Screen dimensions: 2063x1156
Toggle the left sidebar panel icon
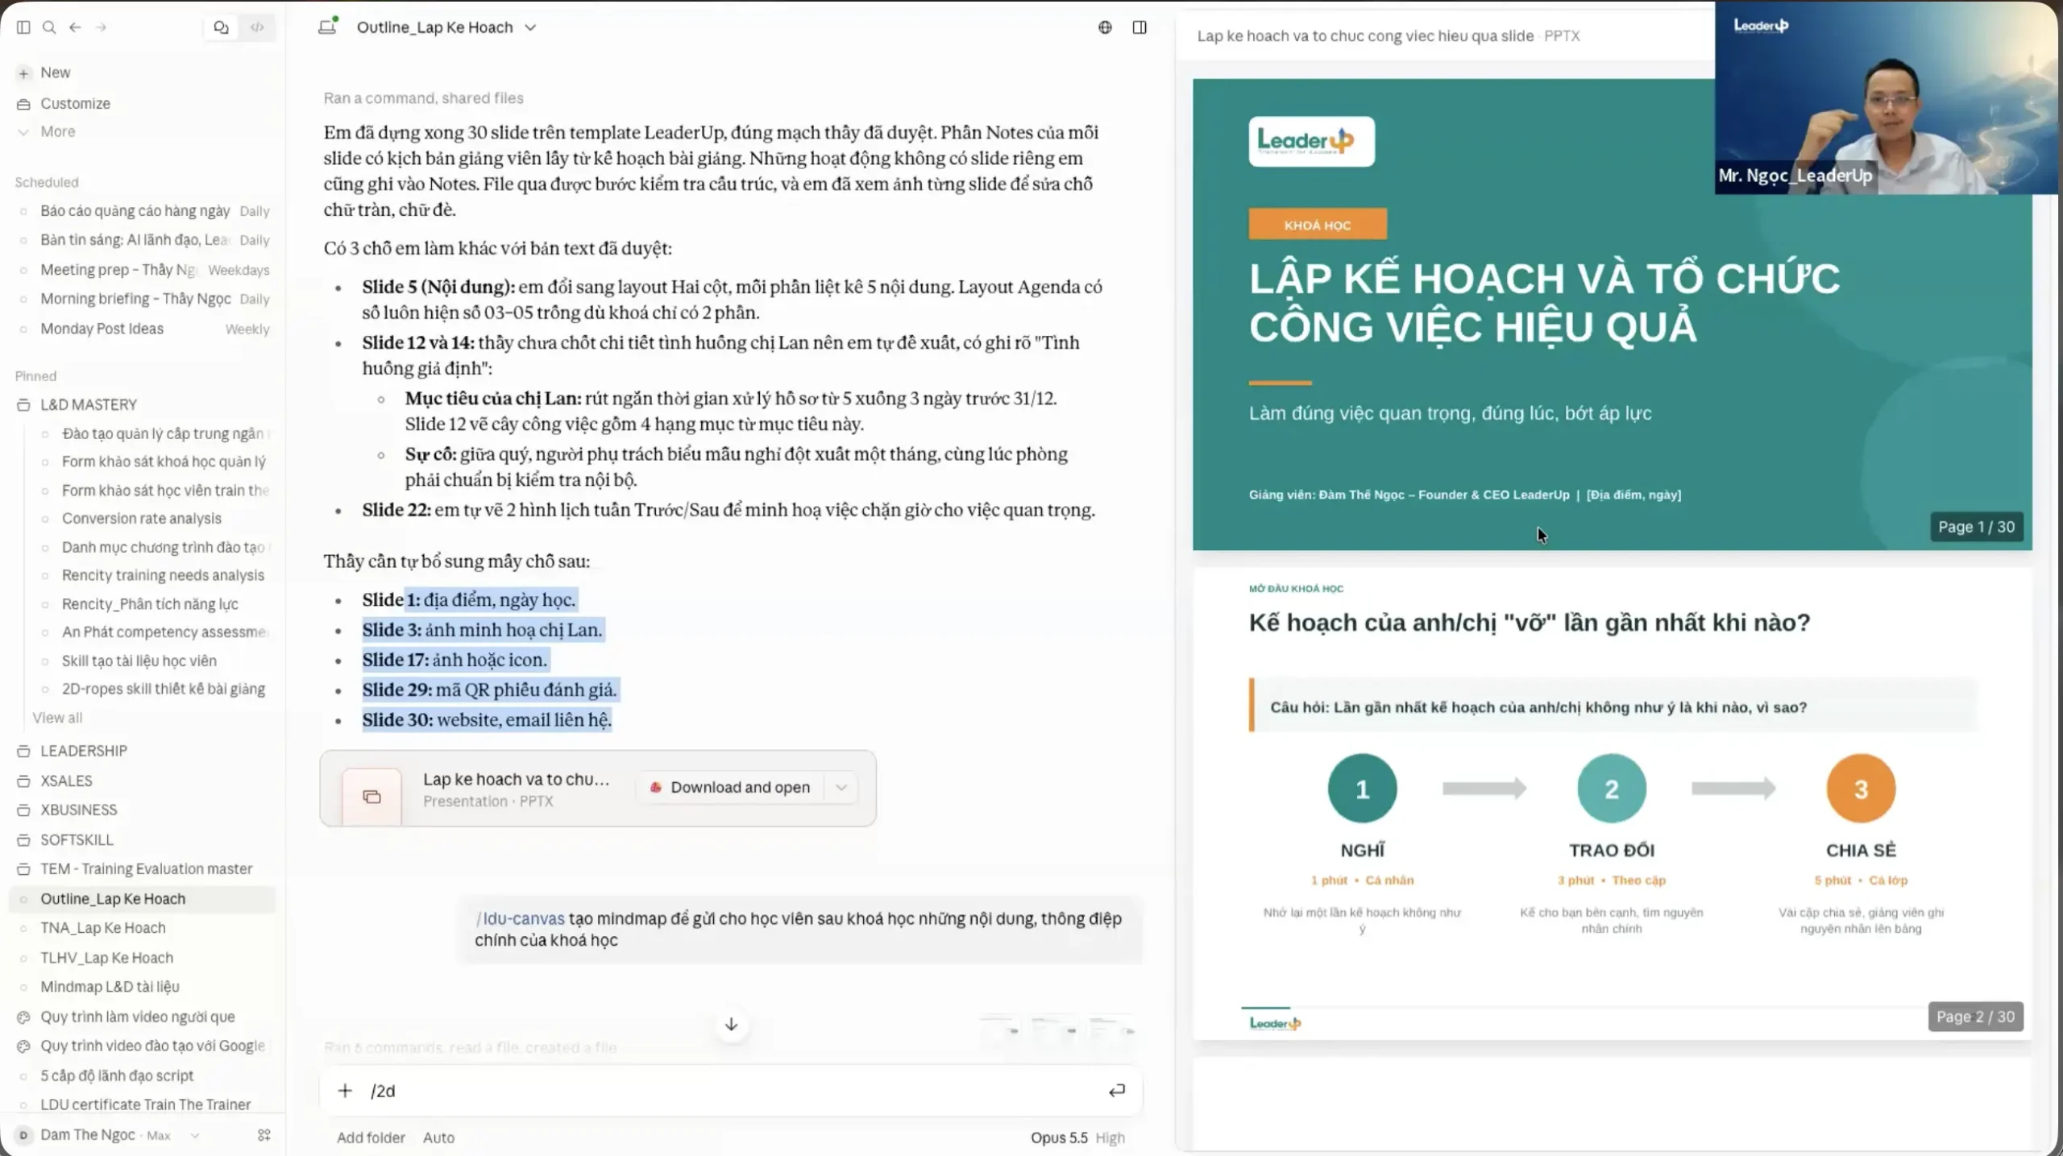pyautogui.click(x=23, y=27)
